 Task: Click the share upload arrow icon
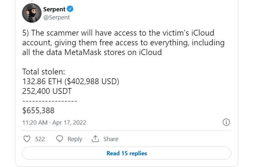pyautogui.click(x=95, y=139)
